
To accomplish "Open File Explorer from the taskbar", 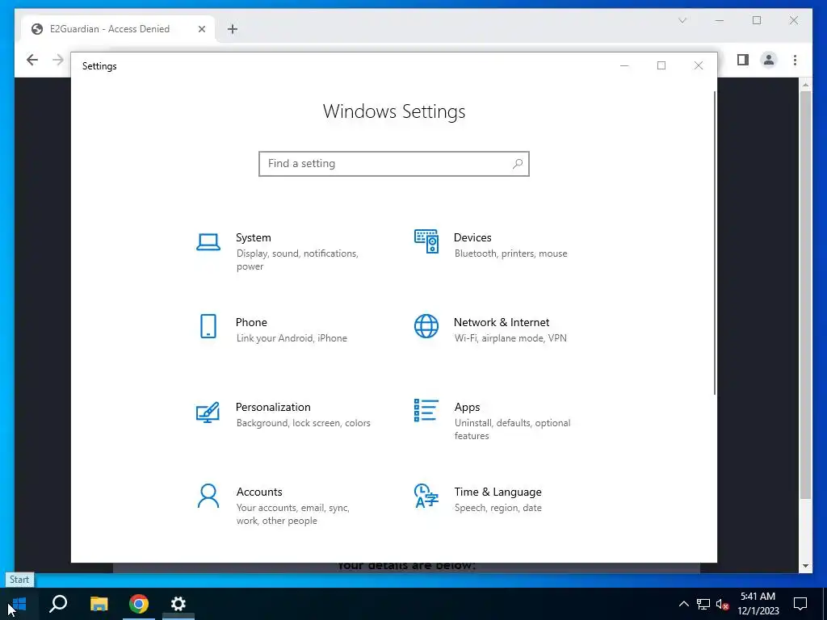I will point(99,604).
